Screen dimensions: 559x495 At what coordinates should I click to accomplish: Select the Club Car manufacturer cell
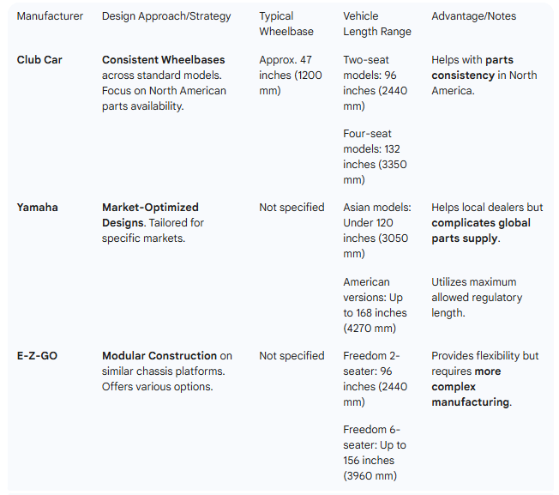(39, 60)
